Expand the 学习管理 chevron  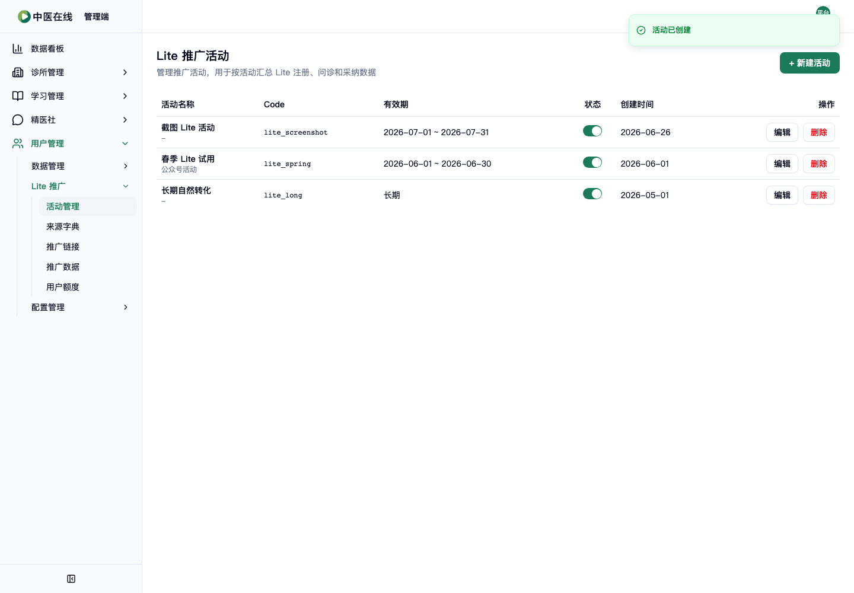point(125,96)
